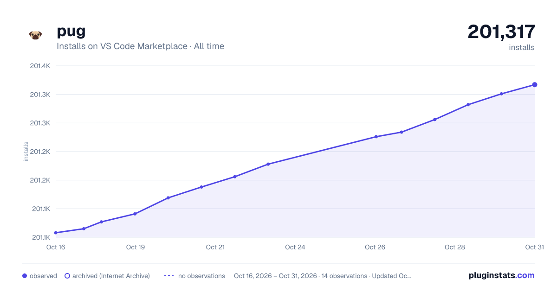The height and width of the screenshot is (292, 557).
Task: Click the 'archived (Internet Archive)' legend label
Action: [x=111, y=276]
